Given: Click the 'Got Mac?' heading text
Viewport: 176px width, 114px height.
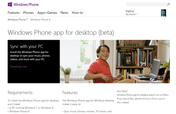Looking at the screenshot, I should tap(122, 91).
